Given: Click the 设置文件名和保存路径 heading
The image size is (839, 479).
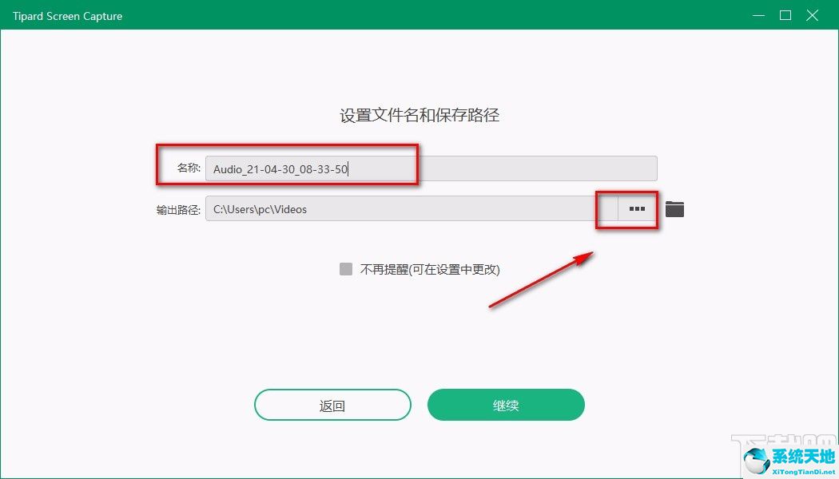Looking at the screenshot, I should click(419, 115).
